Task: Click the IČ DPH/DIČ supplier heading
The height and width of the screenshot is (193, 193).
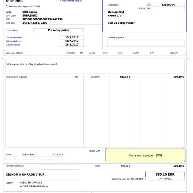Action: [14, 1]
